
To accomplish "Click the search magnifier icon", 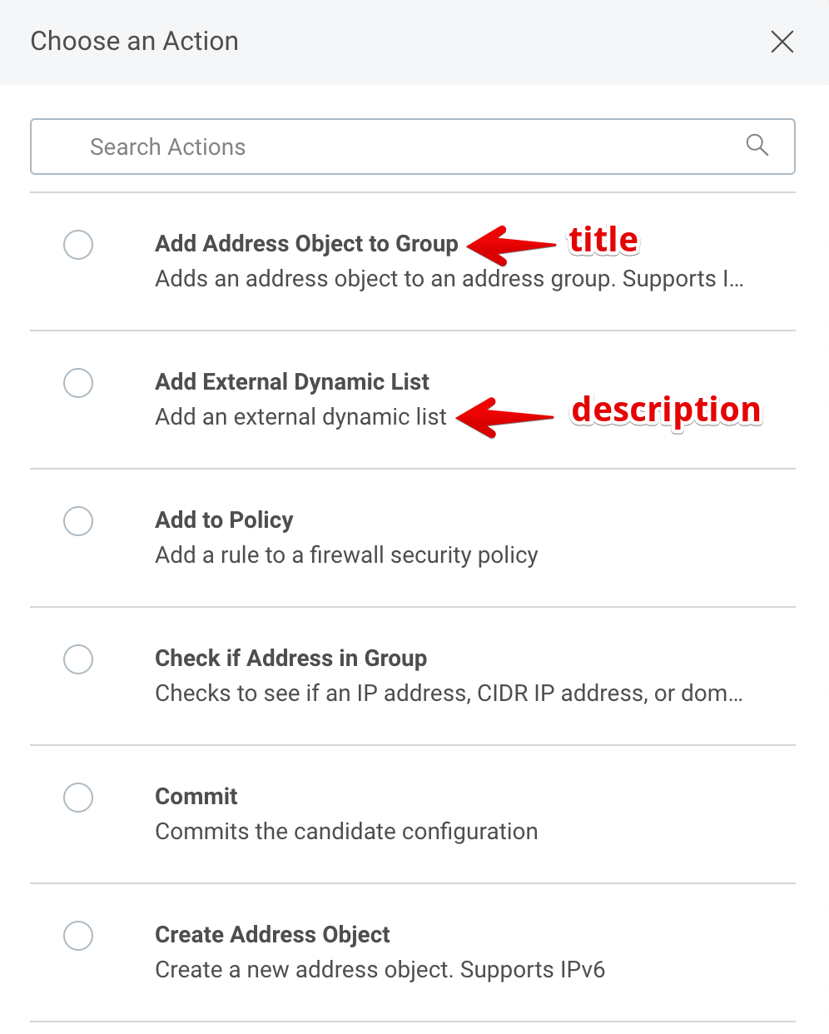I will point(757,145).
